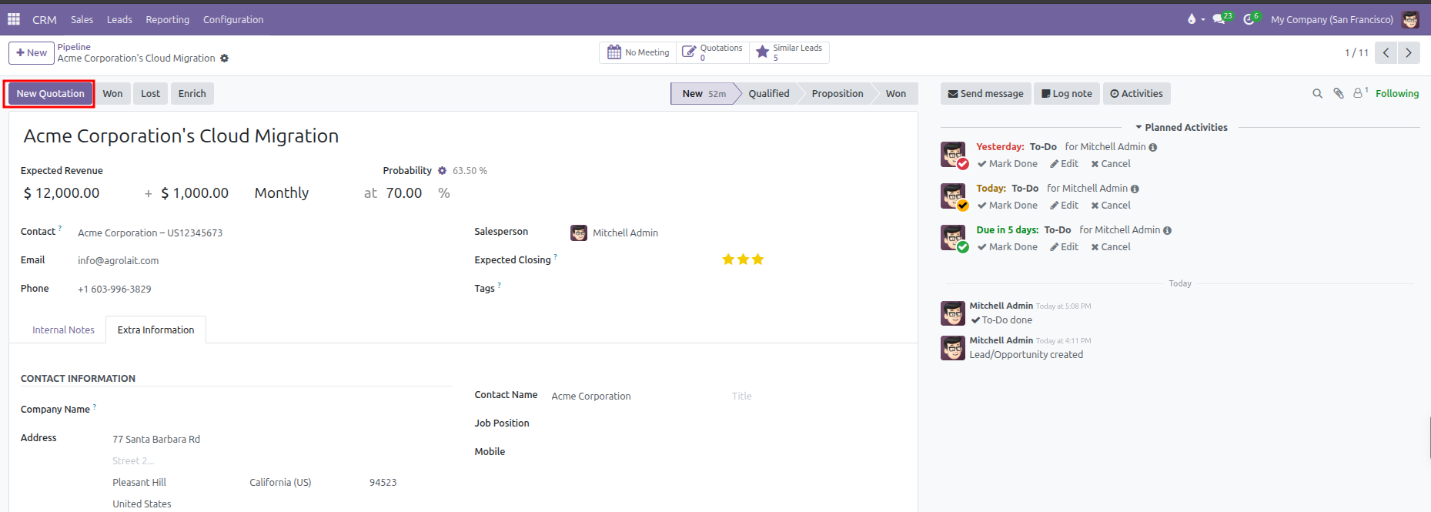
Task: Set priority to first star
Action: [x=728, y=259]
